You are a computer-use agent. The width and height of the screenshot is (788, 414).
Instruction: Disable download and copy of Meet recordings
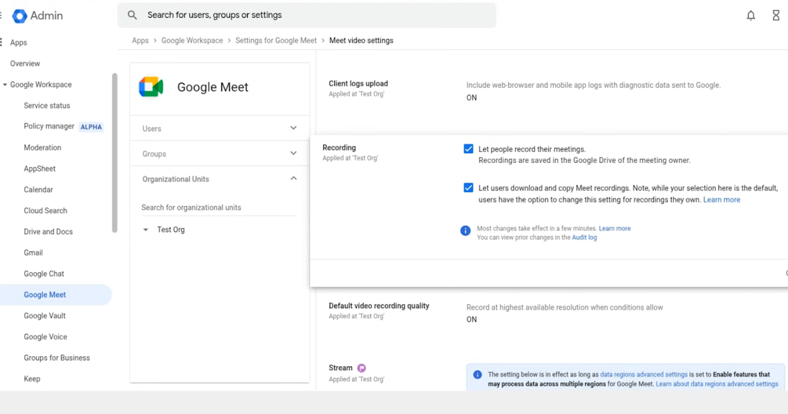[468, 187]
